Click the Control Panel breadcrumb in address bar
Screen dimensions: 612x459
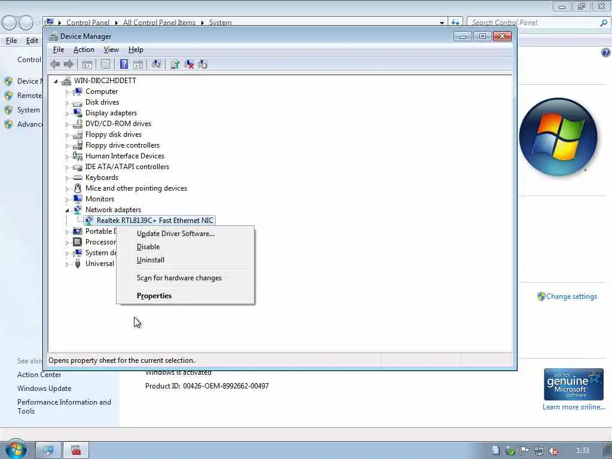tap(88, 23)
